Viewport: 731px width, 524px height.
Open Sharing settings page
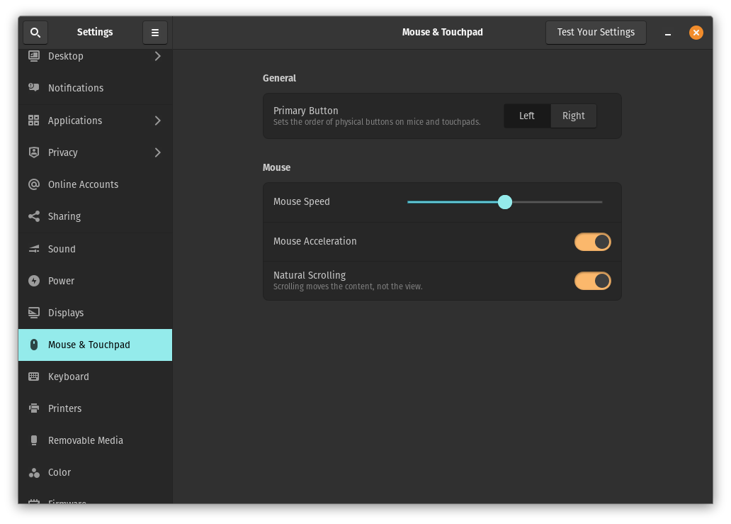pyautogui.click(x=95, y=216)
